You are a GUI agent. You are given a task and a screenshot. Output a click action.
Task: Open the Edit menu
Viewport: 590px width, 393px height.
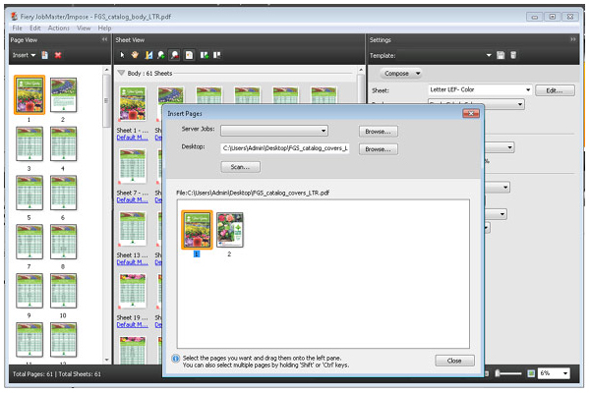[33, 28]
